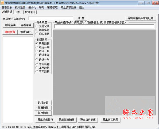
Task: Maximize the window from the title bar
Action: click(x=148, y=3)
